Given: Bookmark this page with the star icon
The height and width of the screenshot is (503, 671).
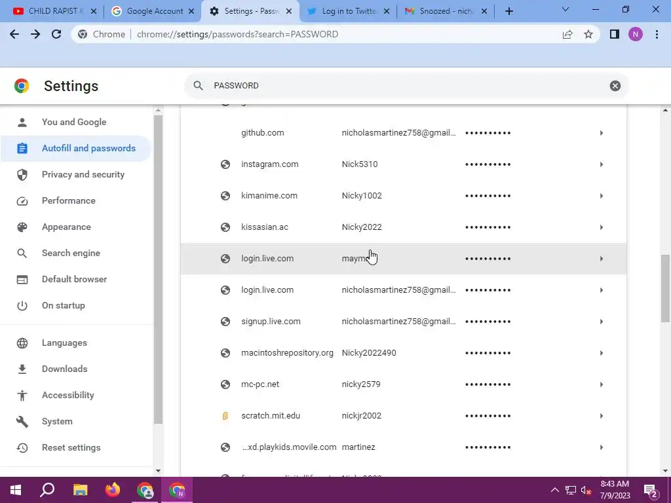Looking at the screenshot, I should tap(588, 34).
